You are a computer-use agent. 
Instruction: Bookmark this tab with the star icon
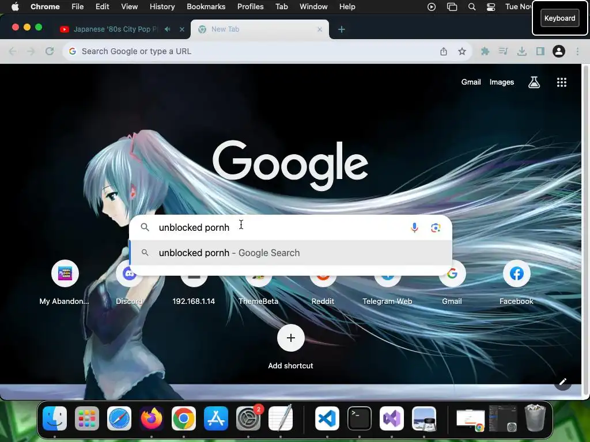[x=462, y=51]
